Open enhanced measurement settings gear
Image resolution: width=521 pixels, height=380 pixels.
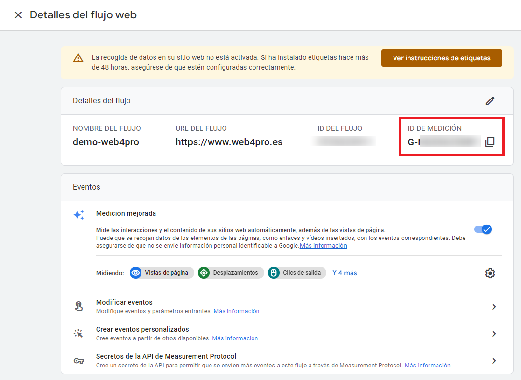(490, 273)
